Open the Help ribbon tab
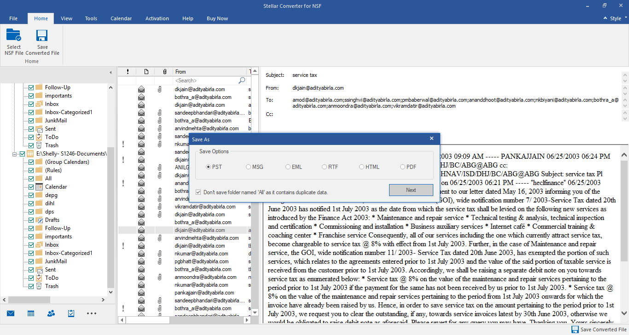This screenshot has height=335, width=629. pyautogui.click(x=188, y=18)
